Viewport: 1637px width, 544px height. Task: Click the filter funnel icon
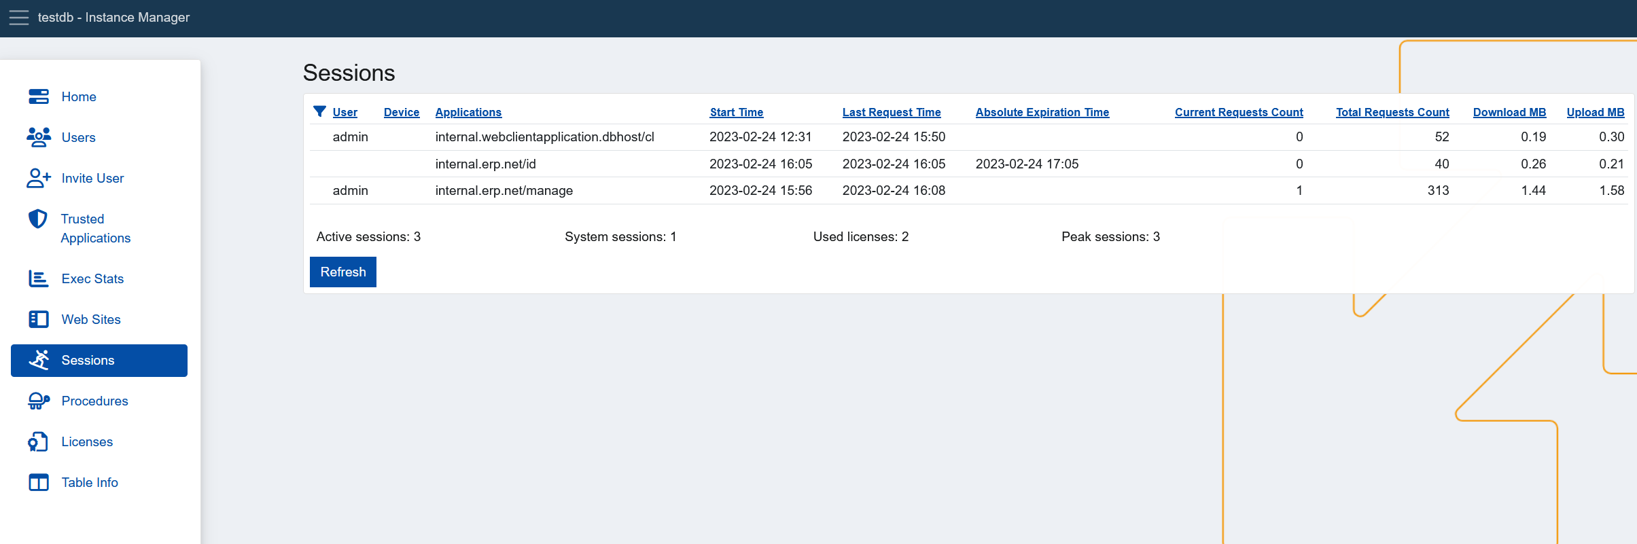(319, 111)
